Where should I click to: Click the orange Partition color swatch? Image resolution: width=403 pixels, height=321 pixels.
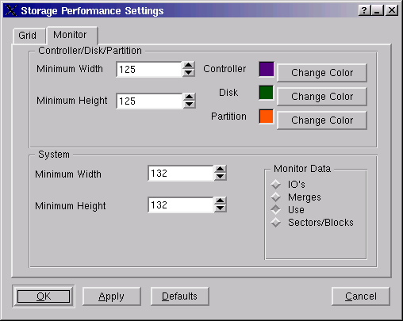tap(267, 117)
